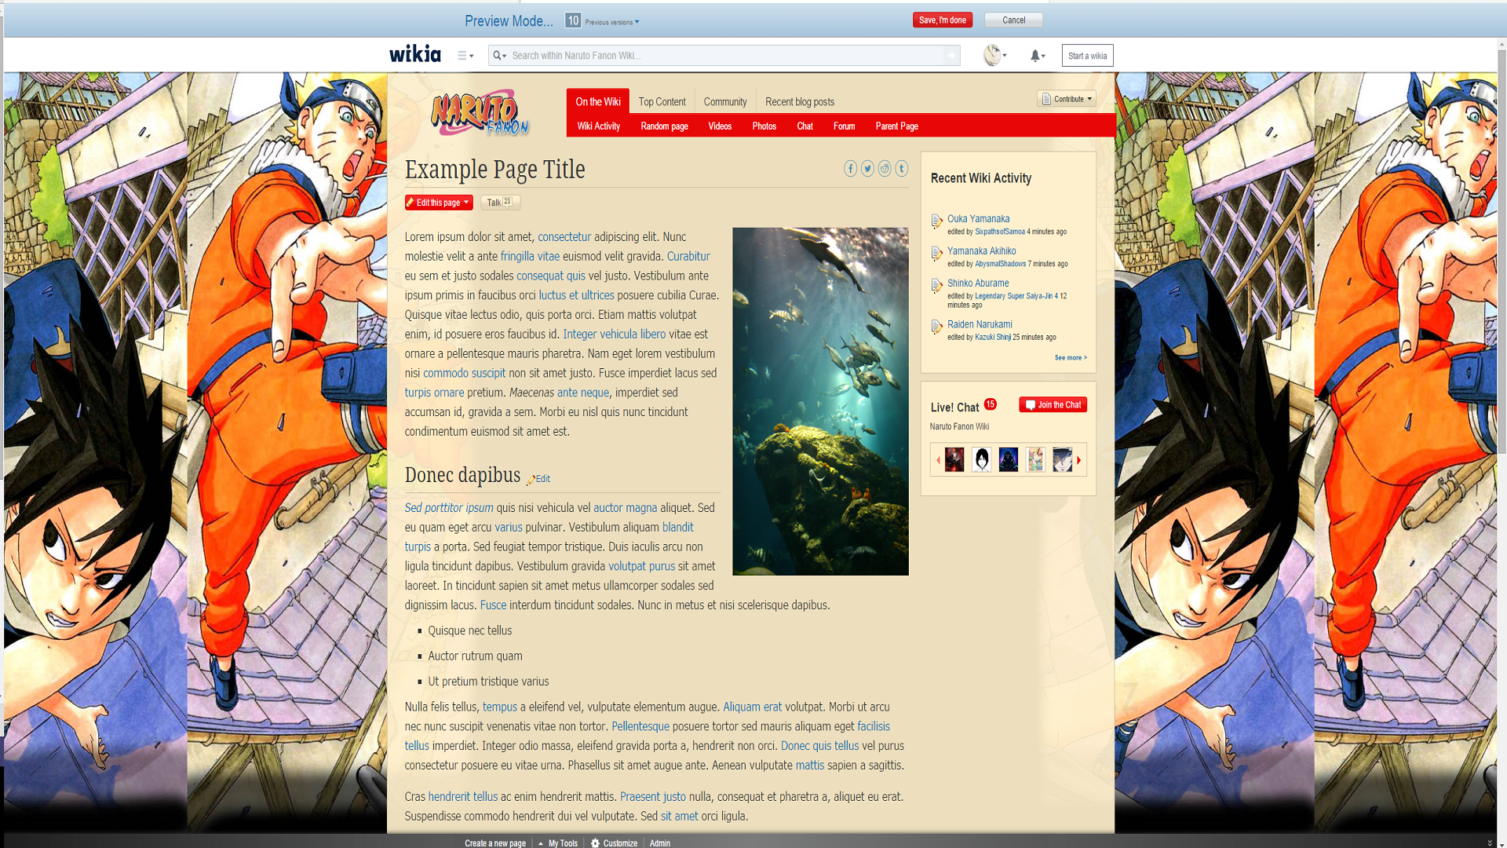Open the Photos subnav link
Image resolution: width=1507 pixels, height=848 pixels.
pos(764,126)
